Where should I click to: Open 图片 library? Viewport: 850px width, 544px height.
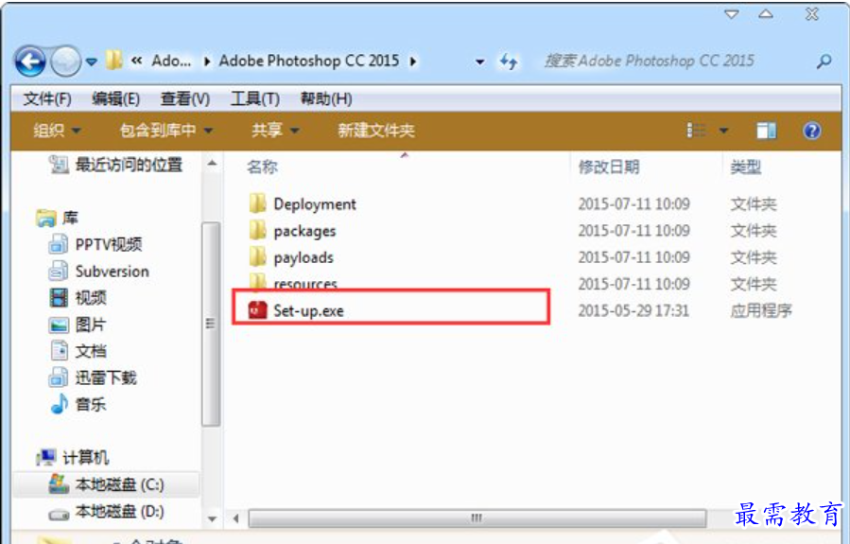coord(78,325)
